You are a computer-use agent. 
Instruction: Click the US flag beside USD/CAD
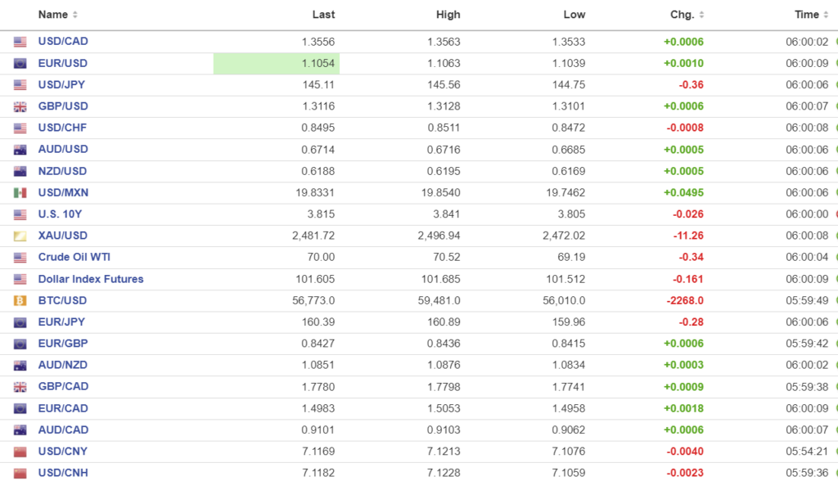point(20,42)
